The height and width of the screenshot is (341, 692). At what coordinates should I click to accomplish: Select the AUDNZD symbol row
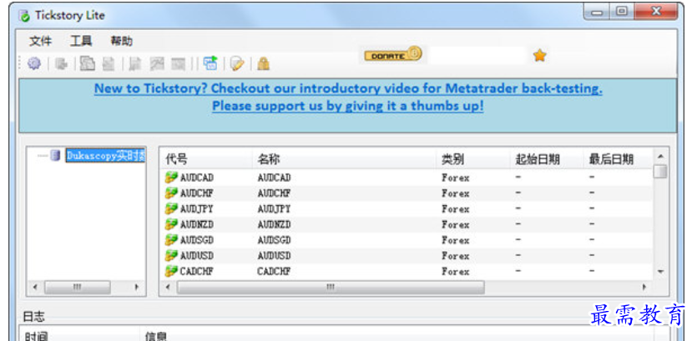[407, 224]
